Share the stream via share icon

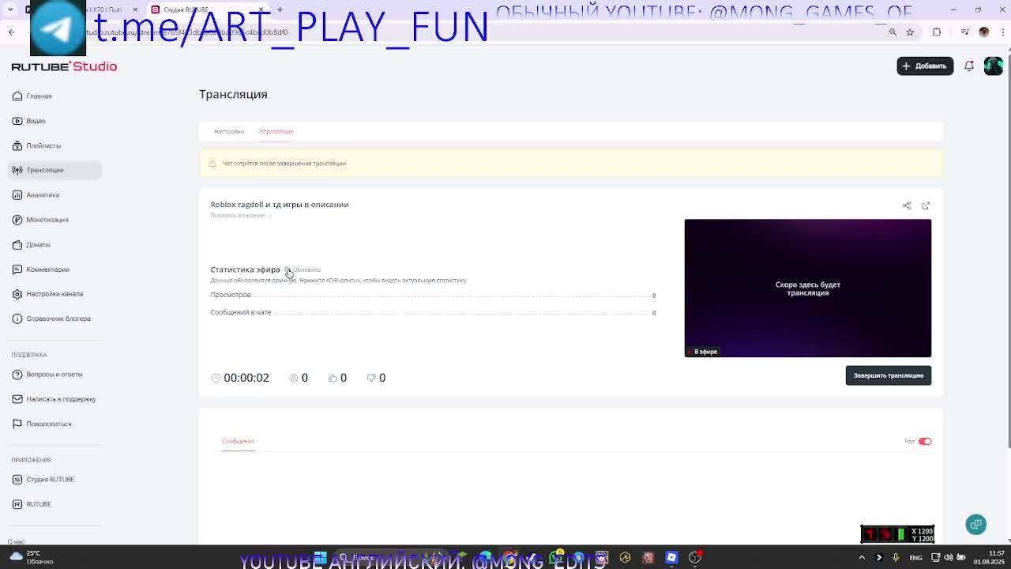(x=907, y=205)
